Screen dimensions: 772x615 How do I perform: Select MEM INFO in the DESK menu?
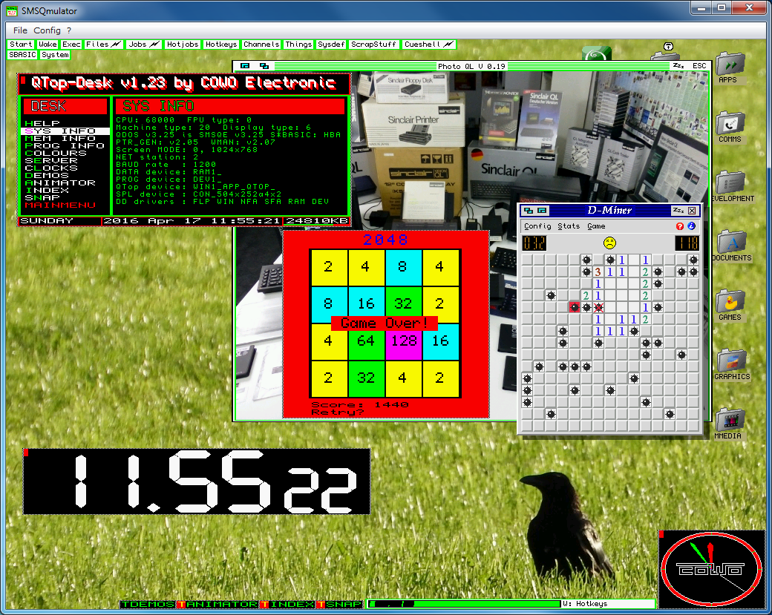61,138
